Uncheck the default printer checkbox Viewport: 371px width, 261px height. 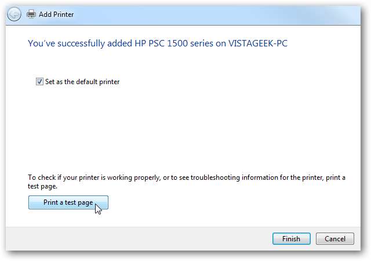[39, 82]
